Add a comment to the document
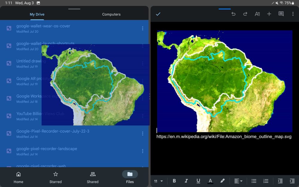 tap(281, 14)
